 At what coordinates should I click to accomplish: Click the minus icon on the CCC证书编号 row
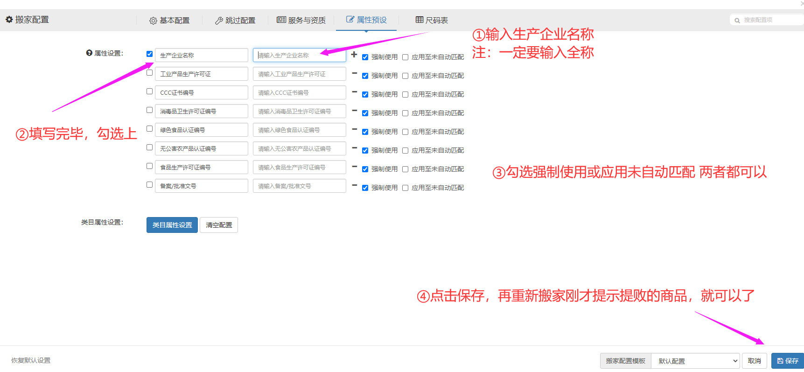(354, 92)
